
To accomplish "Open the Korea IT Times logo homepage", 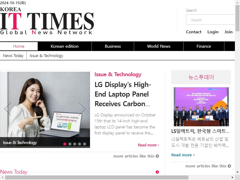I will [47, 21].
